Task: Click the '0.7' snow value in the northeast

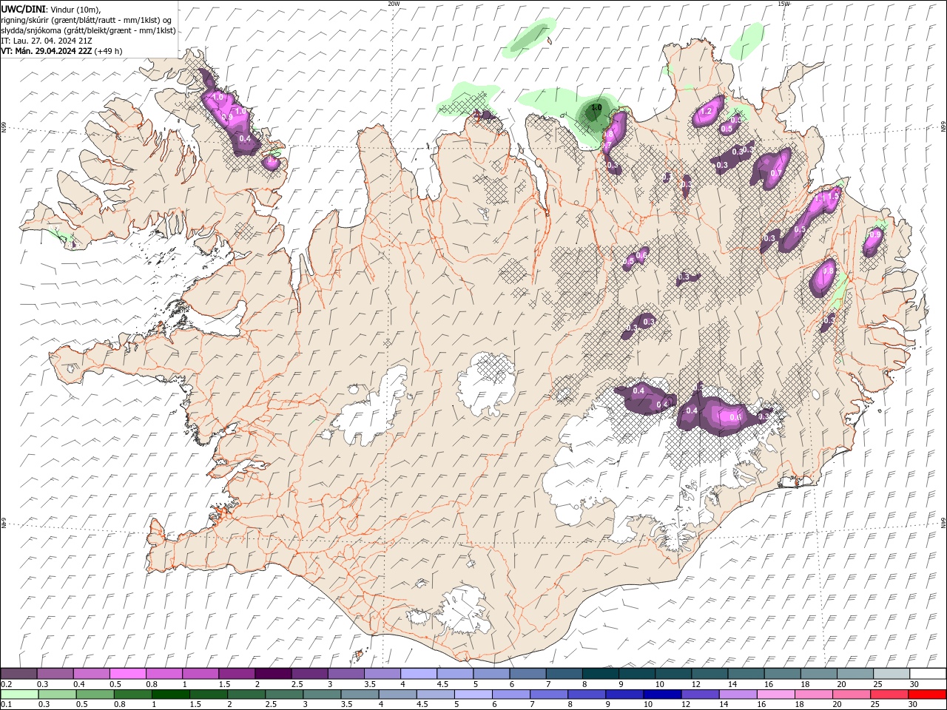Action: [x=775, y=173]
